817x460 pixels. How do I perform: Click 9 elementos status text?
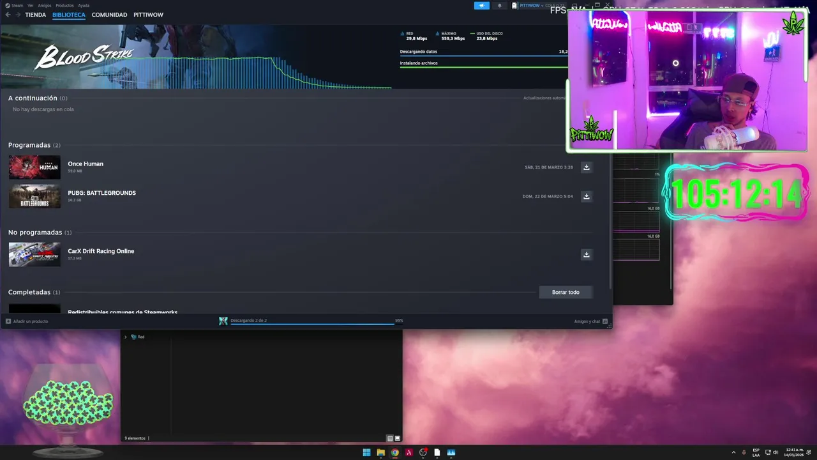pyautogui.click(x=135, y=438)
